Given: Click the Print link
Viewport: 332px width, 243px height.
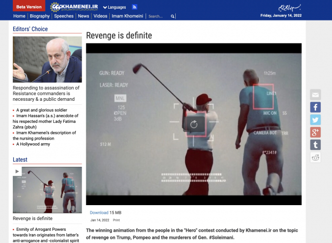Looking at the screenshot, I should tap(116, 220).
